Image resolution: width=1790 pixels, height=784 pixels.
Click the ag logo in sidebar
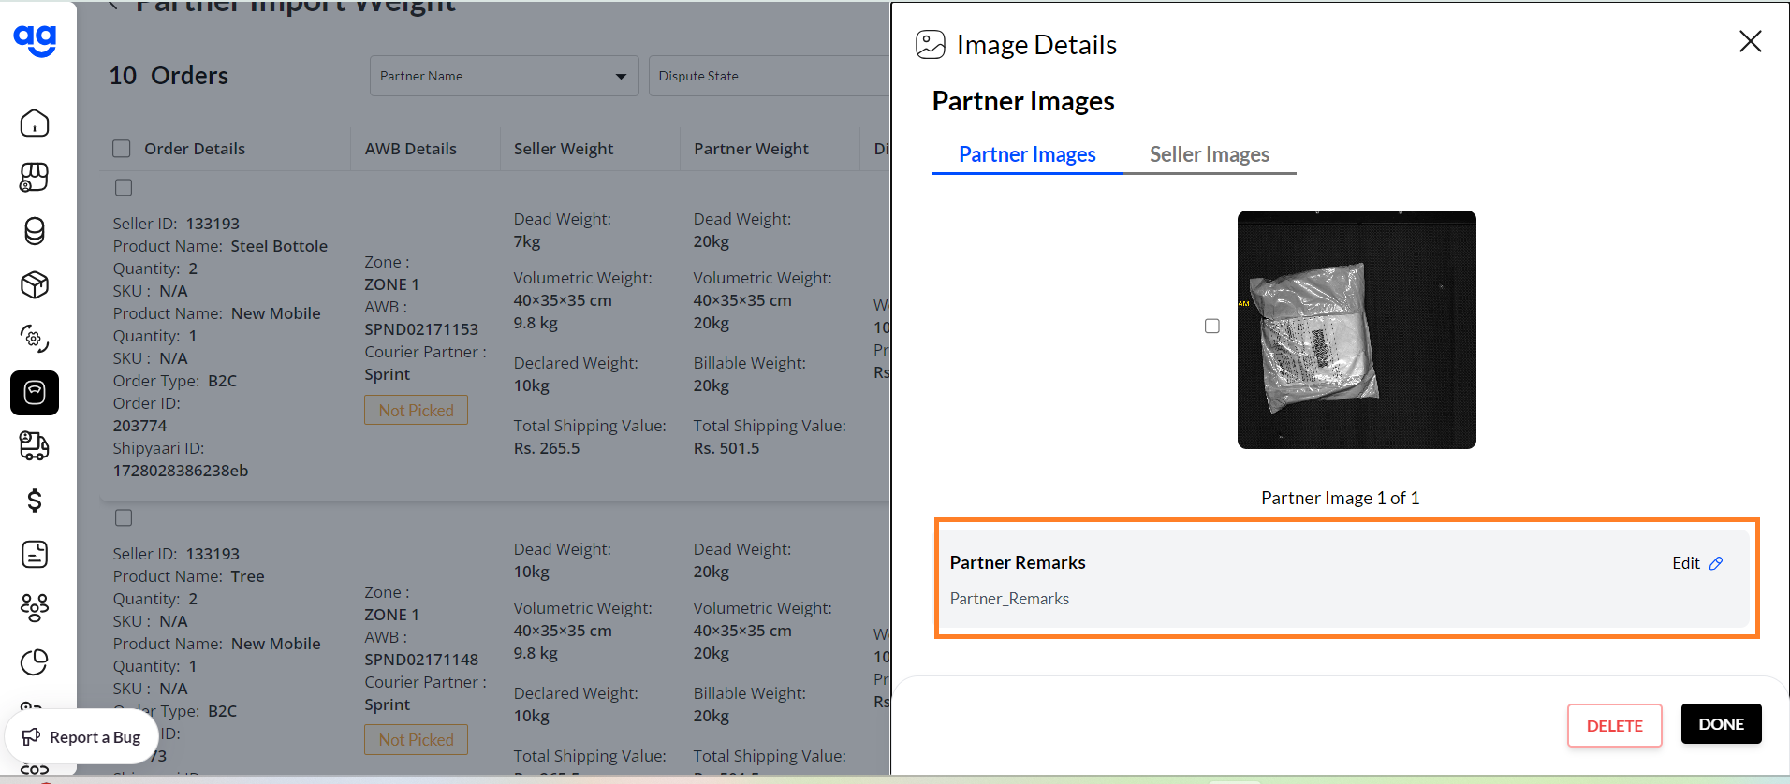(x=35, y=39)
